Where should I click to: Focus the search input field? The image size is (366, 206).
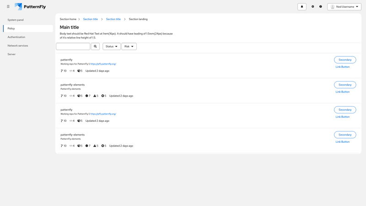pyautogui.click(x=73, y=47)
